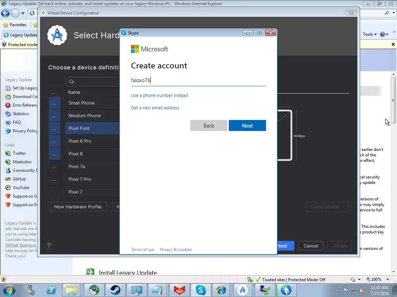Focus the account name input field in Skype

click(198, 80)
